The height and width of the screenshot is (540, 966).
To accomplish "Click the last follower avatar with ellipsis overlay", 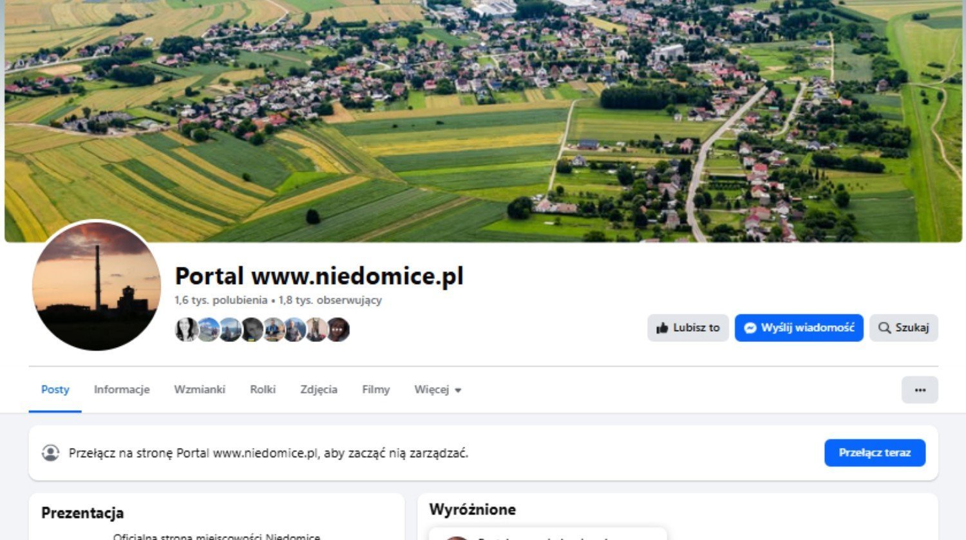I will pos(338,330).
